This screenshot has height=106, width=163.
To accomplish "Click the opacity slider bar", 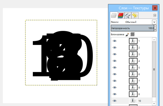I will coord(131,28).
